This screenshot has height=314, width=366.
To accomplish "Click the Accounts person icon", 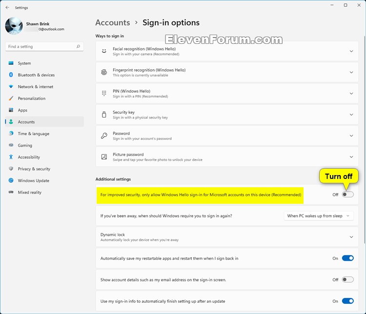I will (11, 121).
